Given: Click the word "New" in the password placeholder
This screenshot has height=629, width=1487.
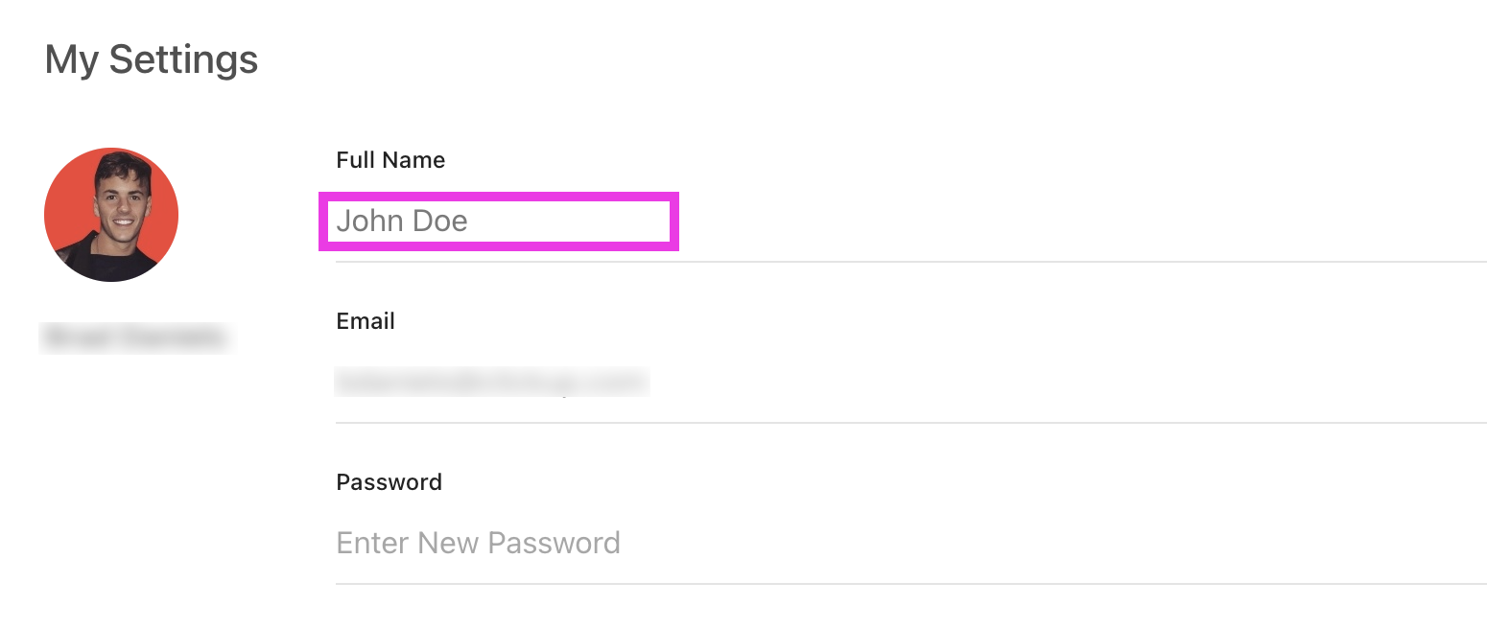Looking at the screenshot, I should 448,544.
